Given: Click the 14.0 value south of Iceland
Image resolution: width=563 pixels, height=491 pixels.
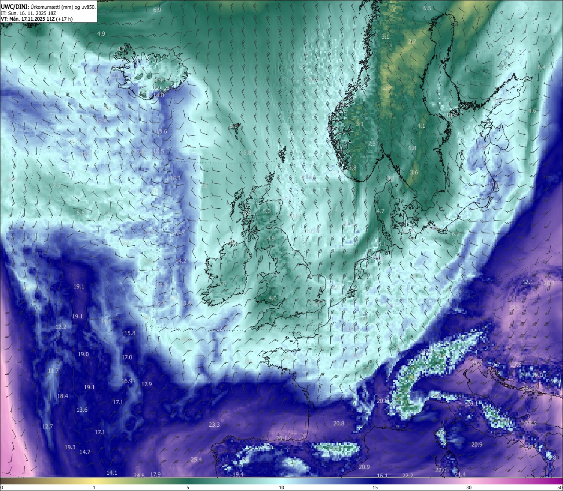Looking at the screenshot, I should pyautogui.click(x=158, y=96).
